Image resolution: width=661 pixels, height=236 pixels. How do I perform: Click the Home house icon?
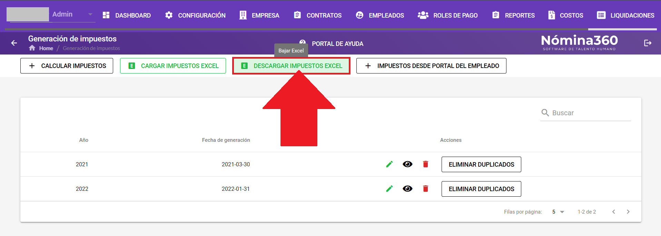32,48
